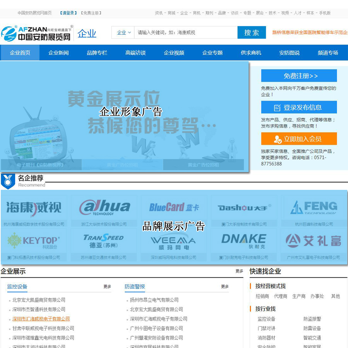Screen dimensions: 348x348
Task: Click the 搜索 search button
Action: coord(251,32)
